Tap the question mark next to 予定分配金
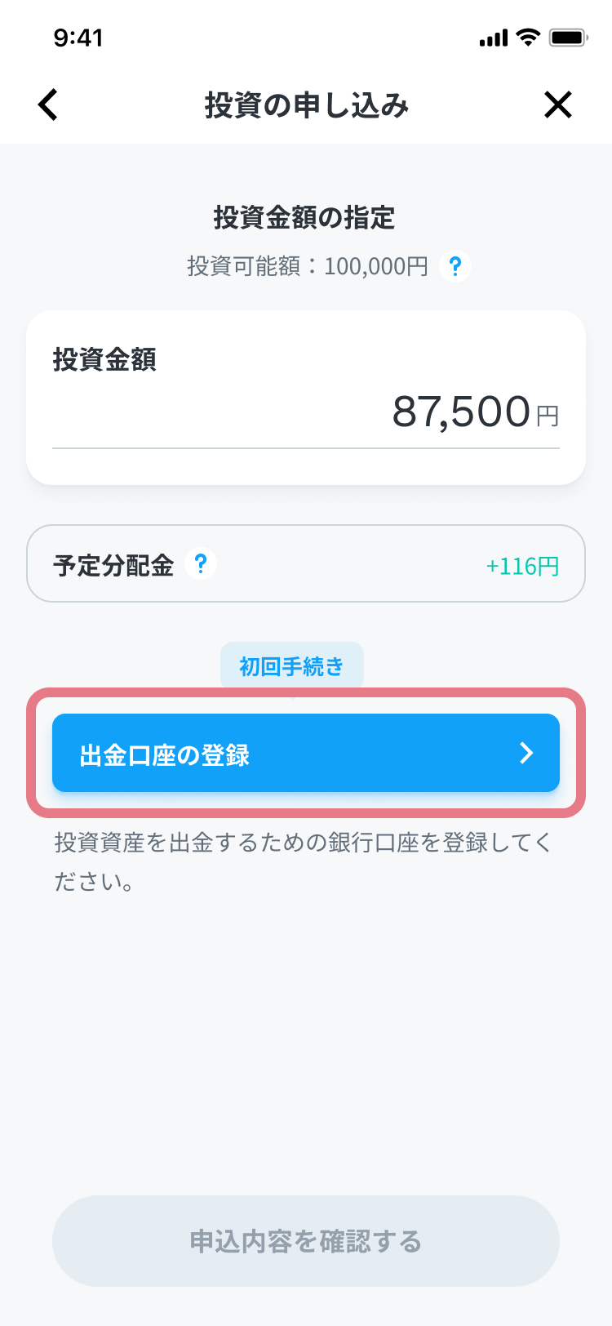 [x=201, y=563]
